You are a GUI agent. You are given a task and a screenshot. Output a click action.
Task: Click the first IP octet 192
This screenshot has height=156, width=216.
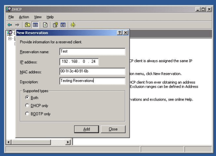point(65,62)
